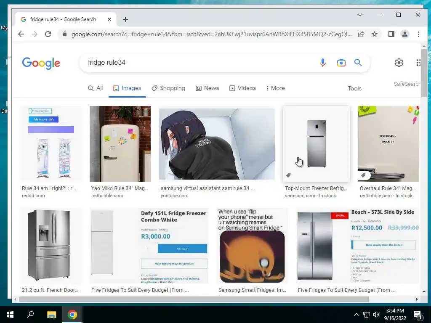Share this page using the share icon
Screen dimensions: 431x323
click(361, 34)
